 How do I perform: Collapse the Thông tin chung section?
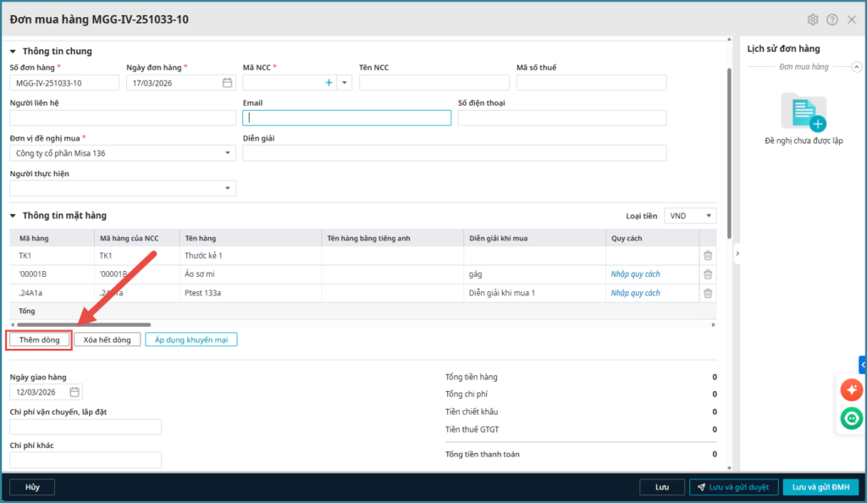click(14, 52)
